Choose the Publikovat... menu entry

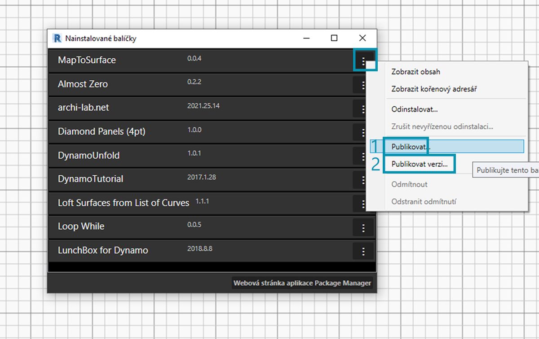446,146
